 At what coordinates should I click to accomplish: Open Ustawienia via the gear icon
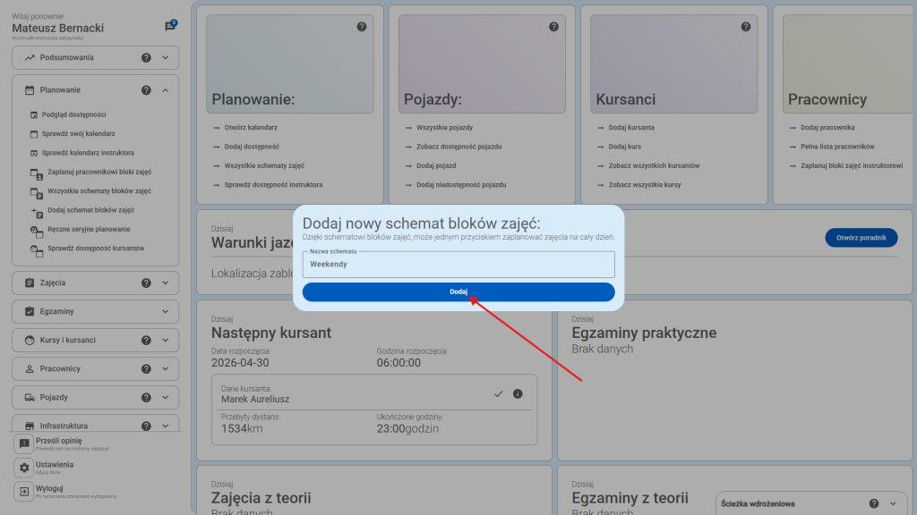point(24,468)
